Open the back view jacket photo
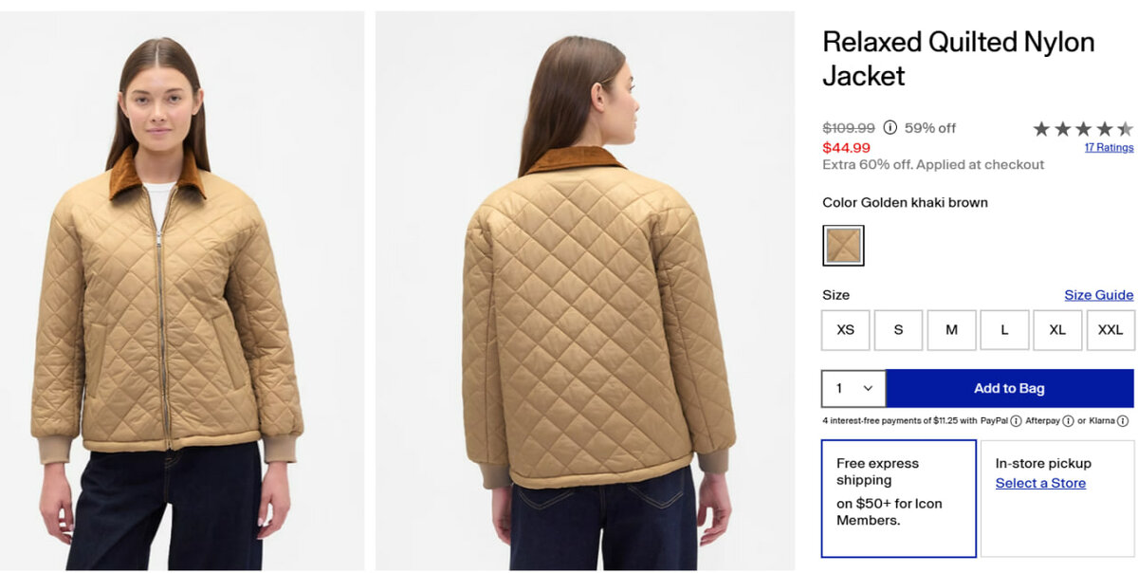Image resolution: width=1138 pixels, height=573 pixels. point(585,291)
